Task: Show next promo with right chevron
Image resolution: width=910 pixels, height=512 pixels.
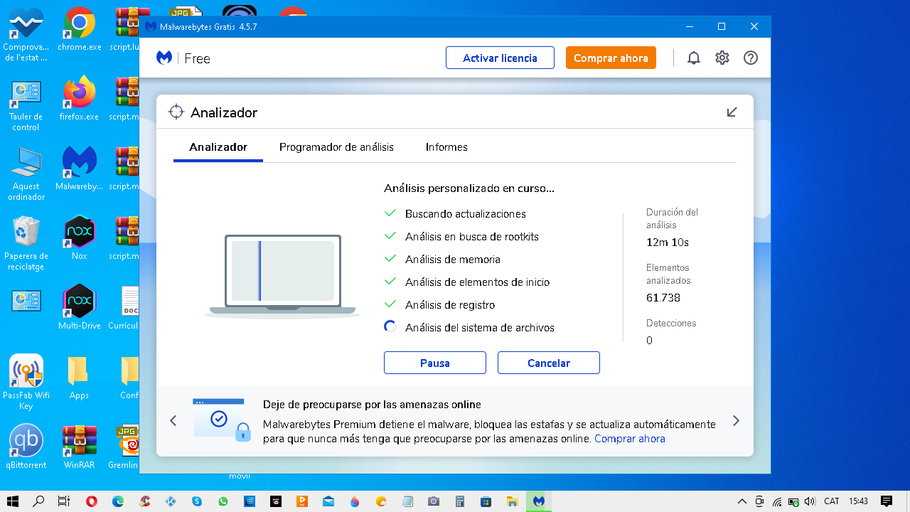Action: (736, 421)
